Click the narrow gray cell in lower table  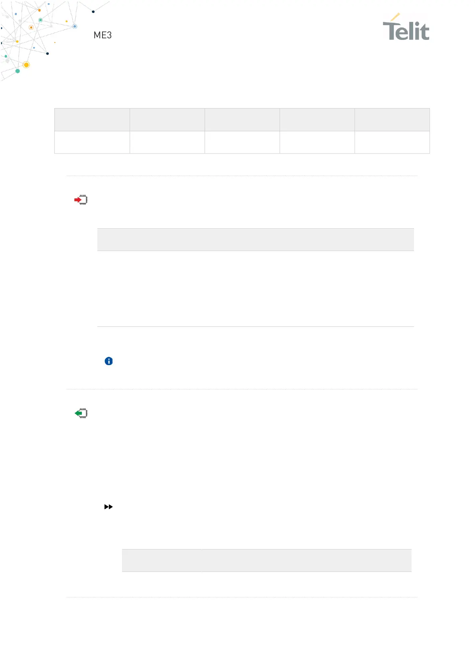point(162,560)
